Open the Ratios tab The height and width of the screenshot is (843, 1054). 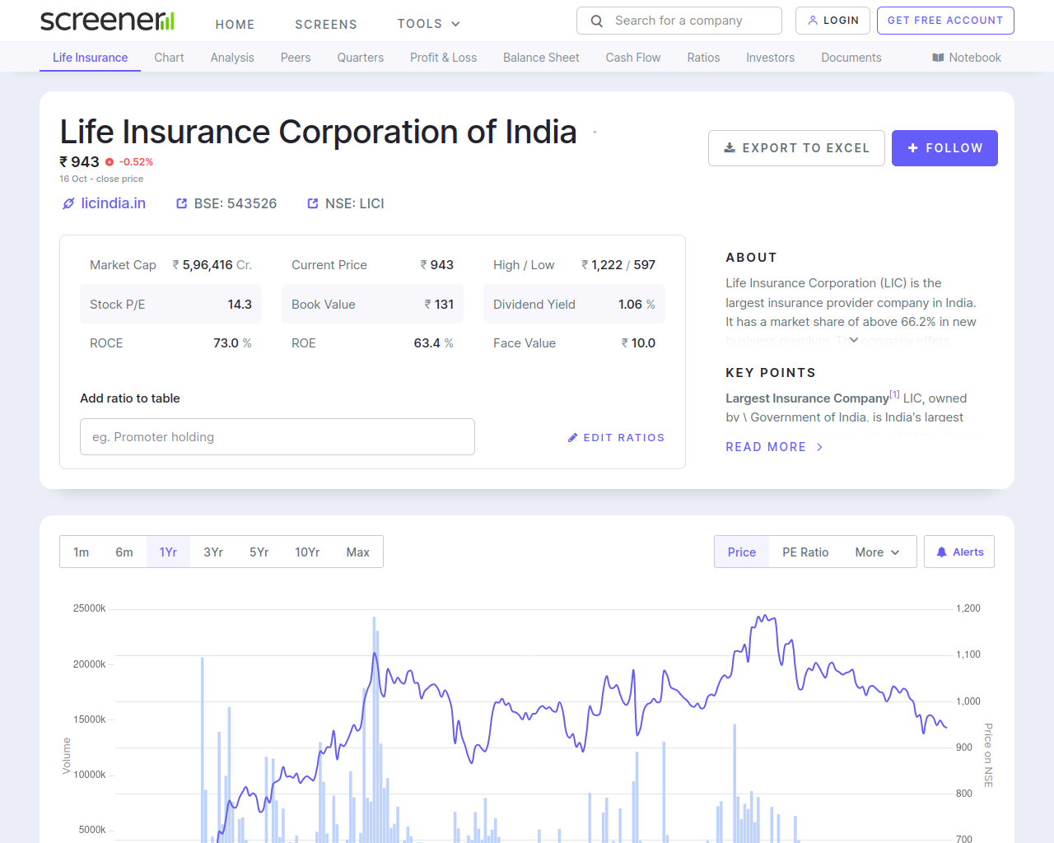tap(703, 58)
